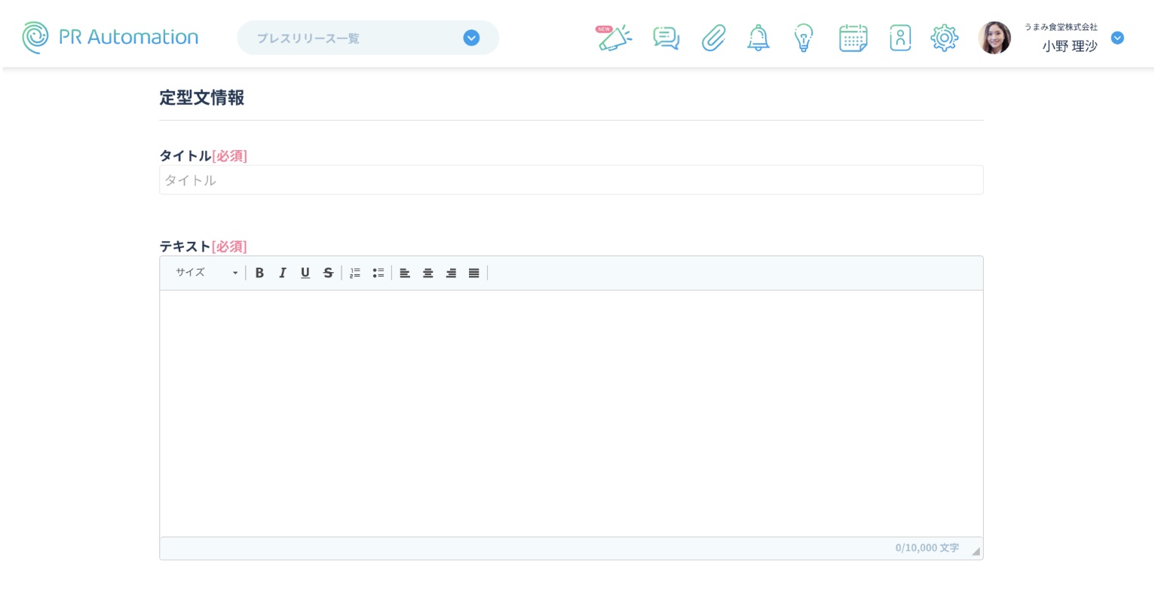Viewport: 1158px width, 600px height.
Task: Open the gear settings icon
Action: (x=944, y=38)
